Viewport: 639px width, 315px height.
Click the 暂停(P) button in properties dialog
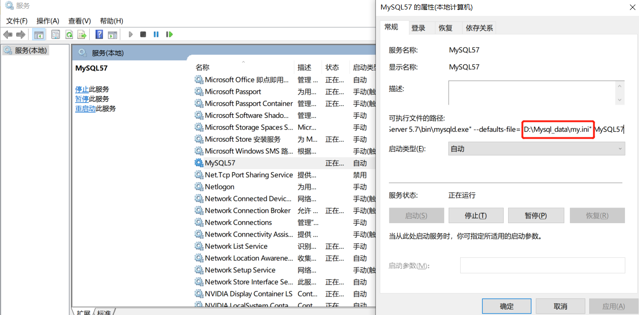pos(536,216)
